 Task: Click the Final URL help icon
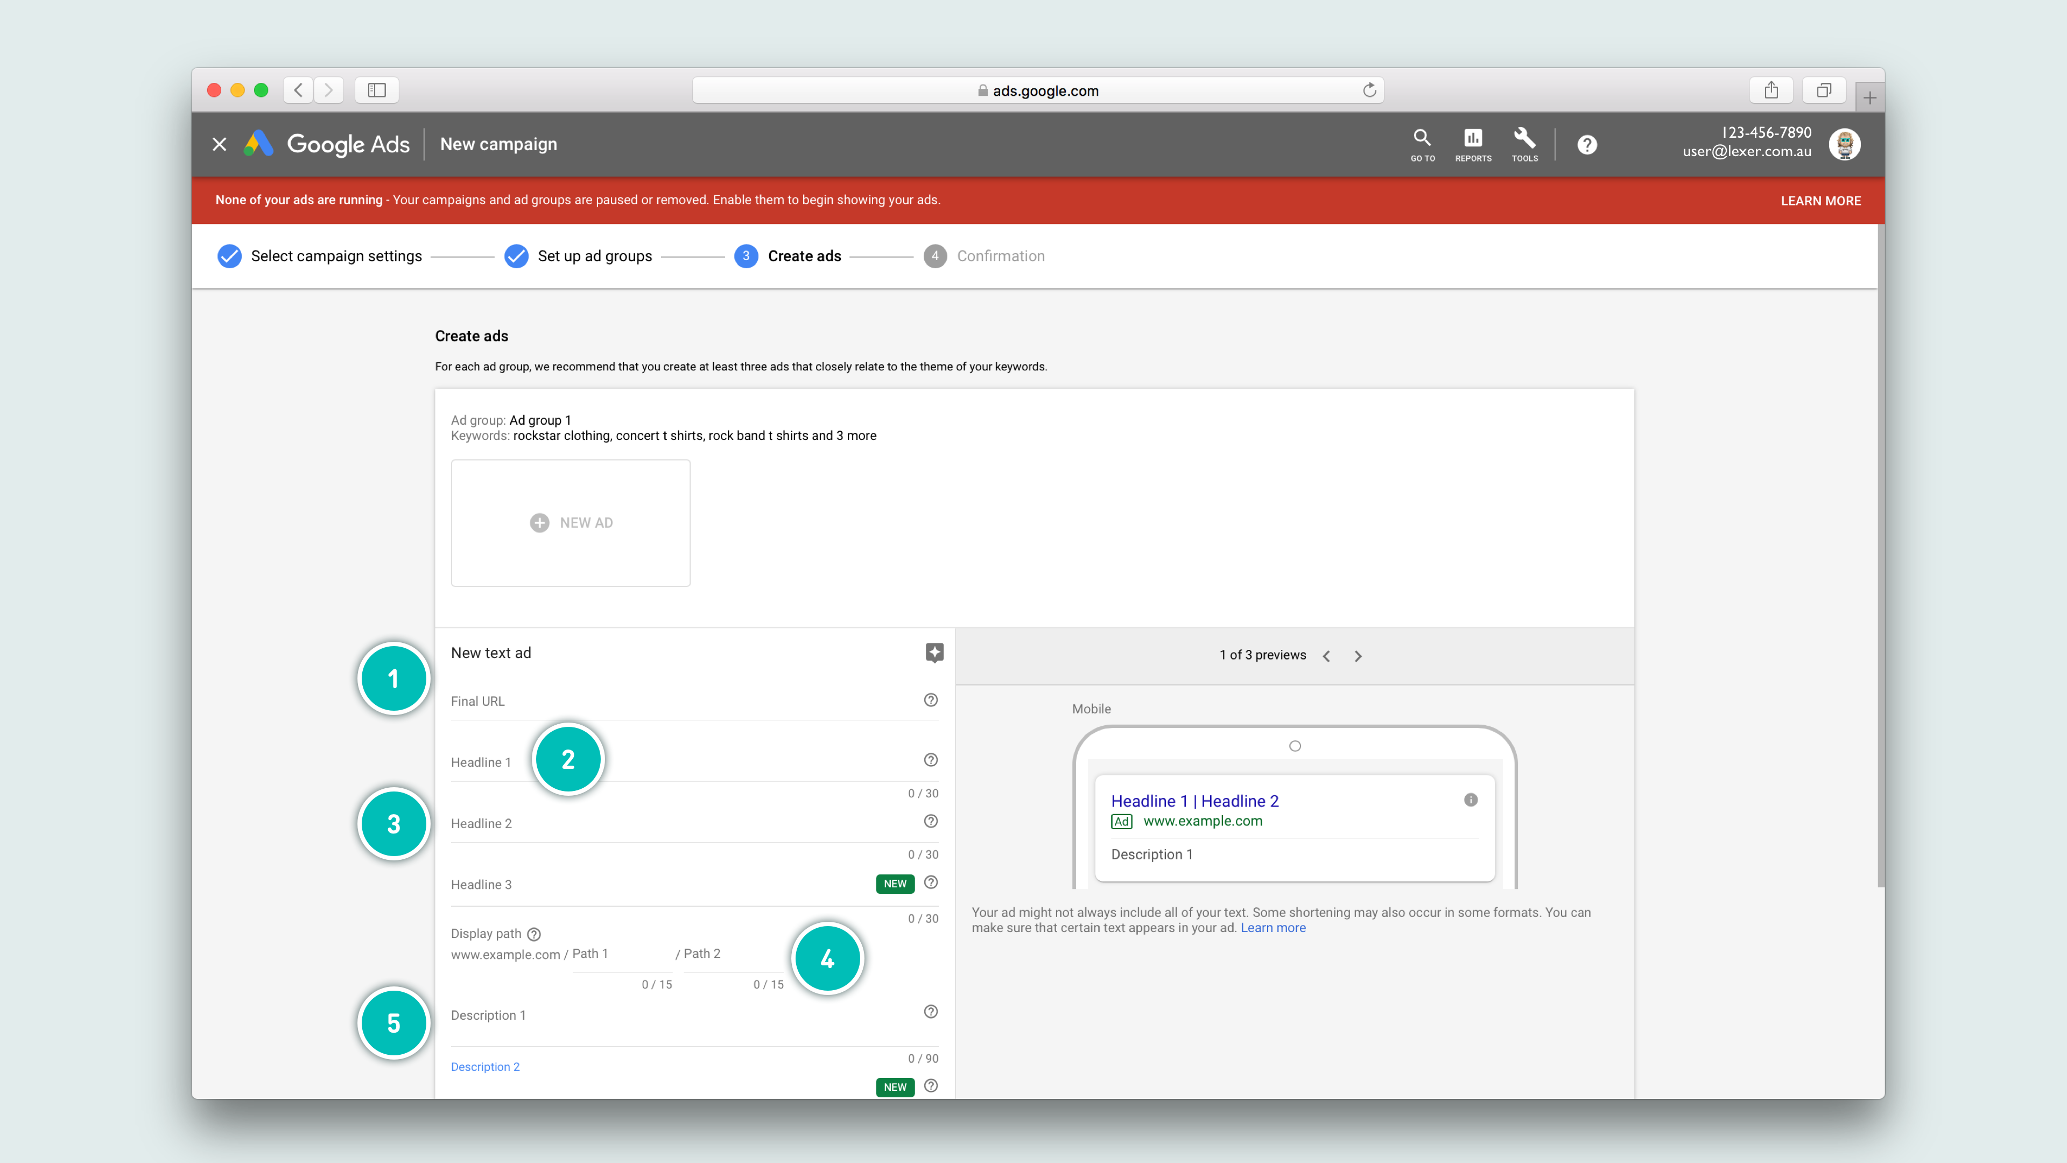click(931, 700)
